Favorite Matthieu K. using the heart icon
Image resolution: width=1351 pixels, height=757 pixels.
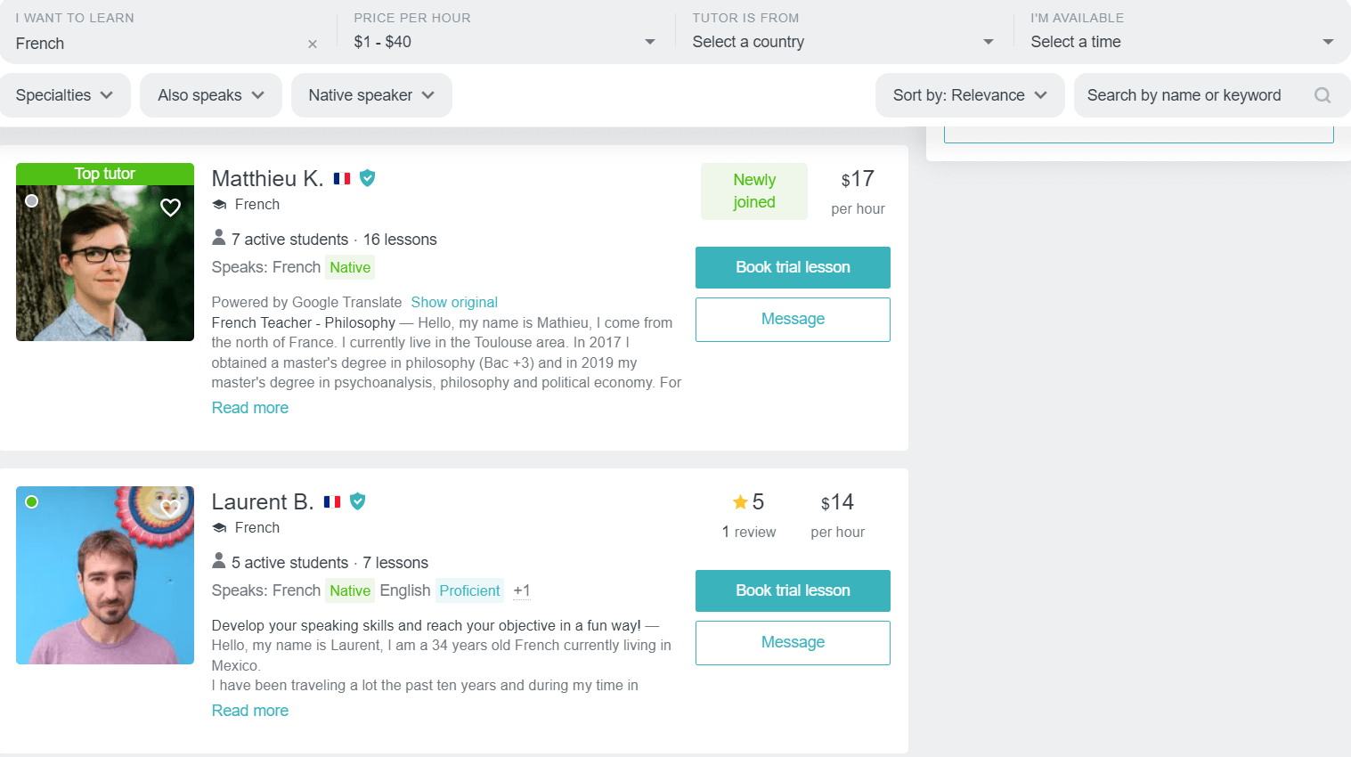click(x=170, y=208)
